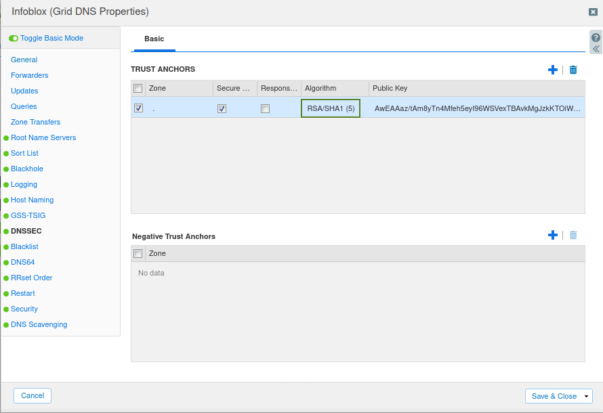Viewport: 603px width, 413px height.
Task: Open the Save & Close dropdown arrow
Action: 587,396
